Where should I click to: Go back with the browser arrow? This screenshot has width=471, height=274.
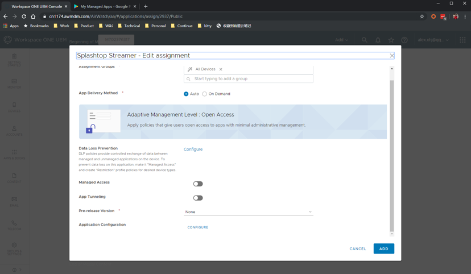(6, 16)
